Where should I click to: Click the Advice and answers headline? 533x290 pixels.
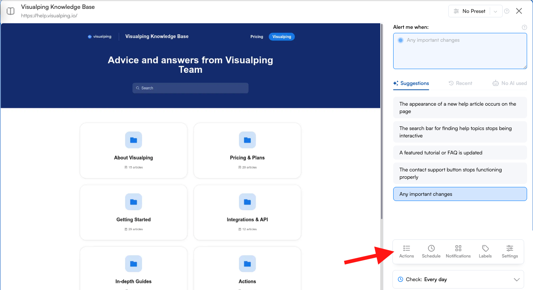pos(190,65)
